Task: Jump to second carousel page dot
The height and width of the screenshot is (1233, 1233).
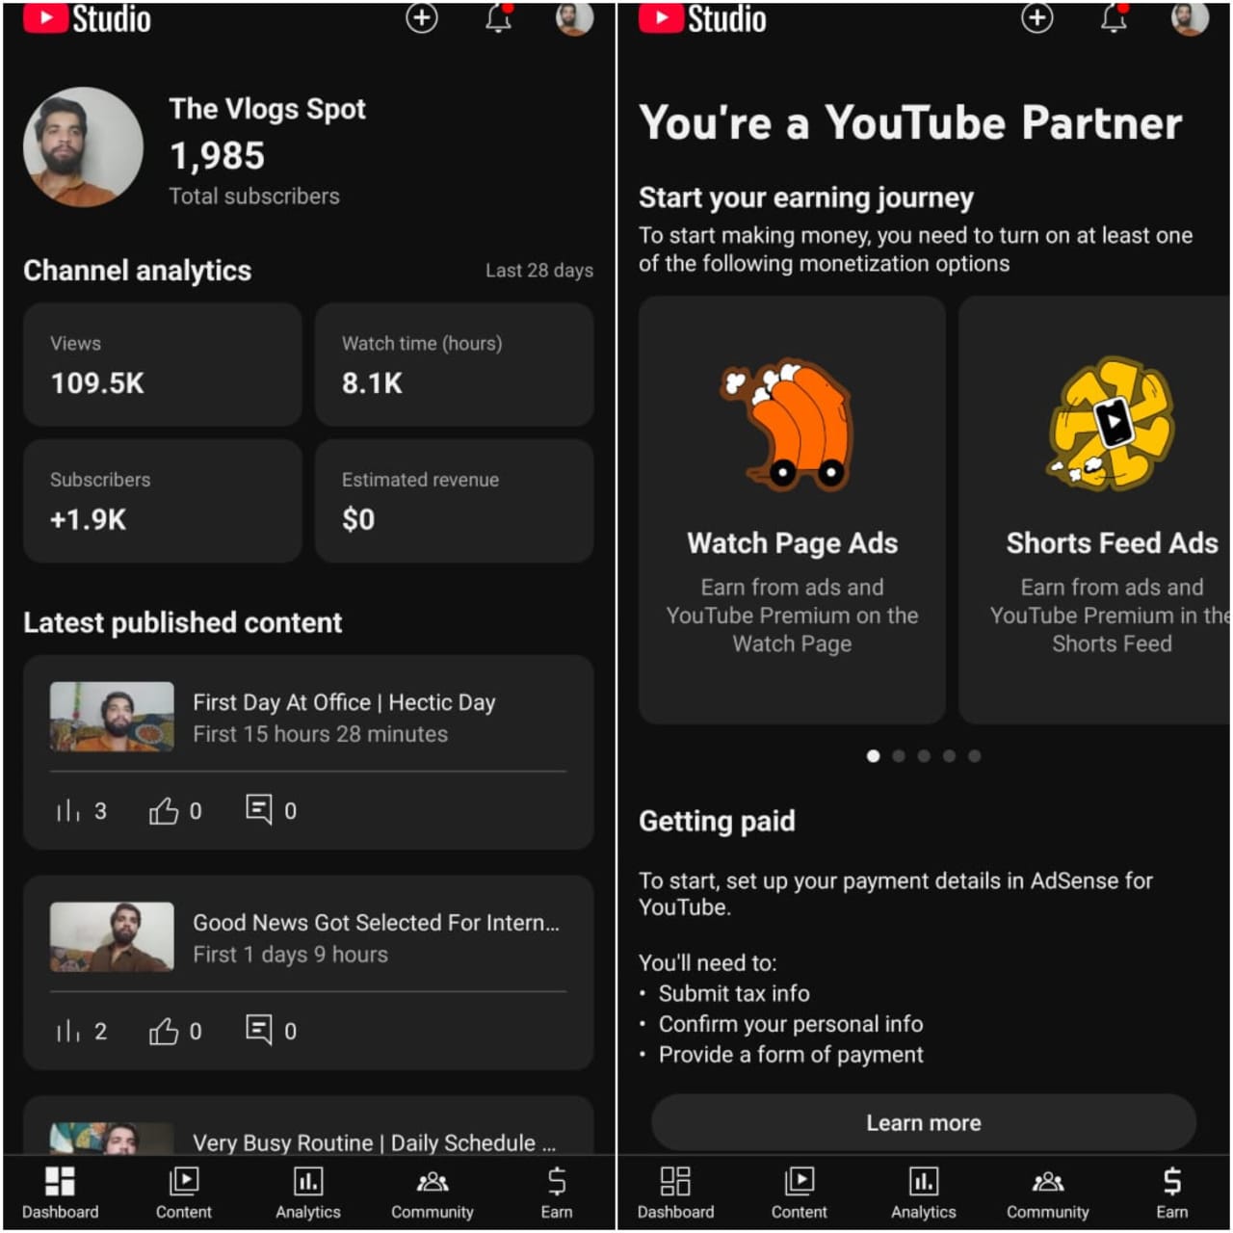Action: tap(899, 756)
